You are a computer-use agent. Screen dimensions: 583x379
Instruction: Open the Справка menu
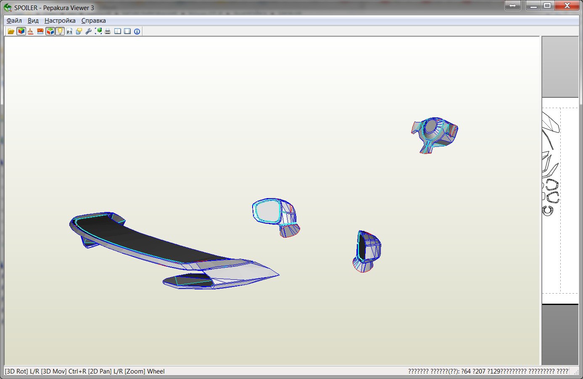click(93, 21)
